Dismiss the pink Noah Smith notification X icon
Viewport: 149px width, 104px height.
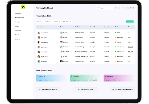105,76
